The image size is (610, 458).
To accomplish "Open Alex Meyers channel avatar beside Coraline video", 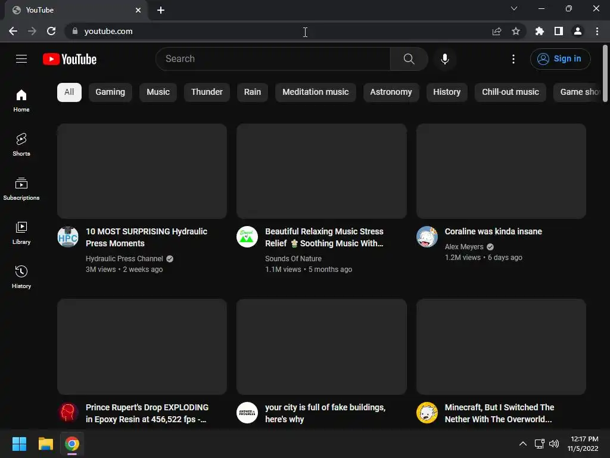I will coord(427,237).
